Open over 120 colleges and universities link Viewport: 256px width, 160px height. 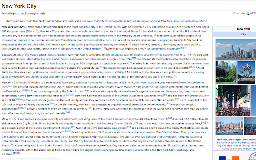tap(156, 137)
